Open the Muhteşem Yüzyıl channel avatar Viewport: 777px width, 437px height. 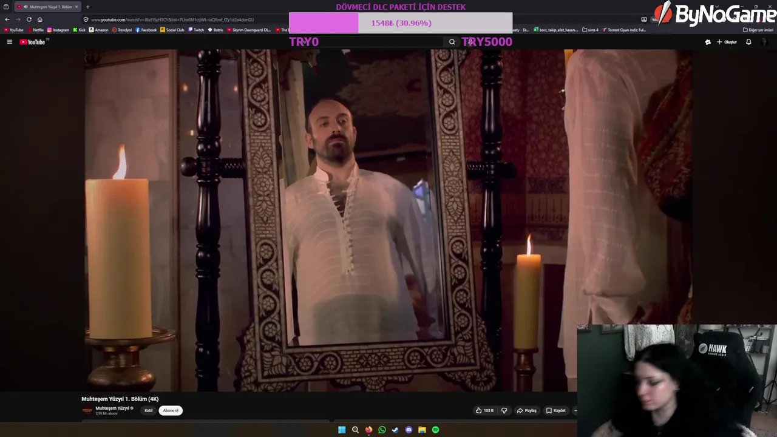87,411
